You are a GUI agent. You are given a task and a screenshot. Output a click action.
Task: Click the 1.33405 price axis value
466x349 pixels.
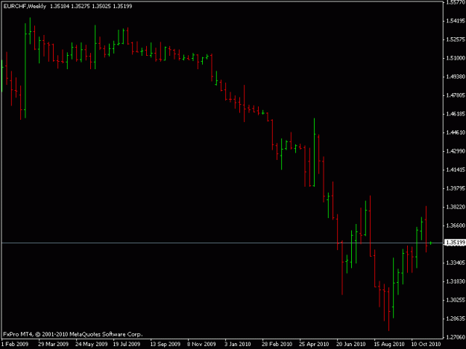coord(456,263)
